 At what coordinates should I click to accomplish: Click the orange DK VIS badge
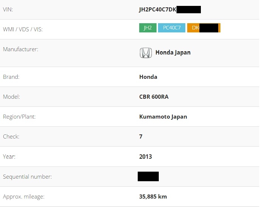pyautogui.click(x=204, y=28)
